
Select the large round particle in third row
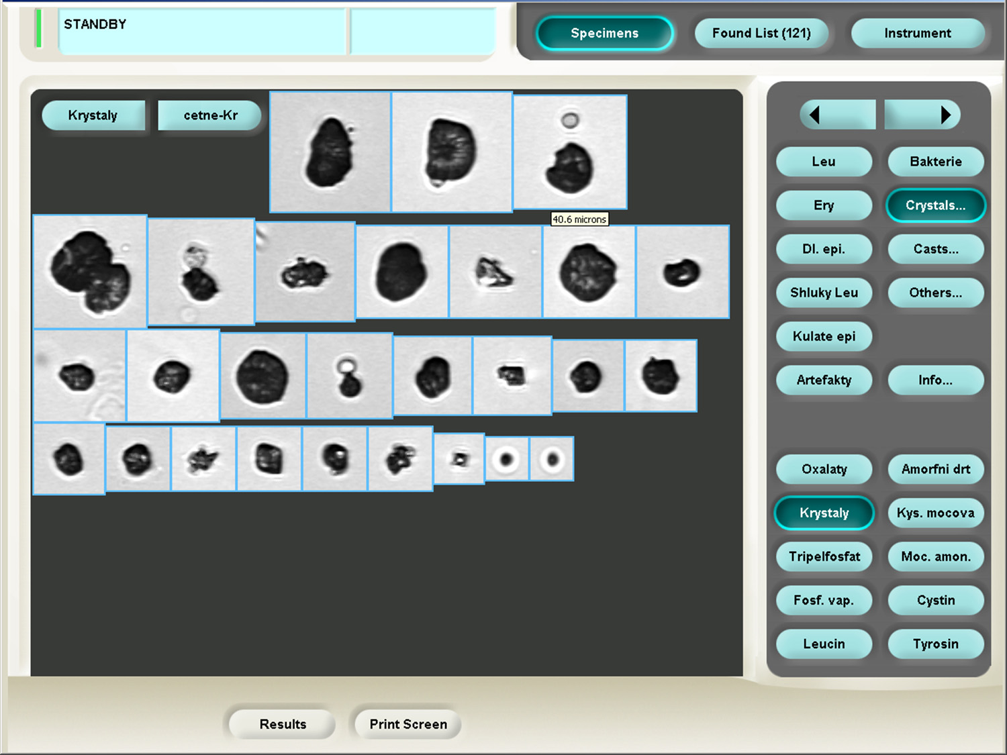pos(263,376)
